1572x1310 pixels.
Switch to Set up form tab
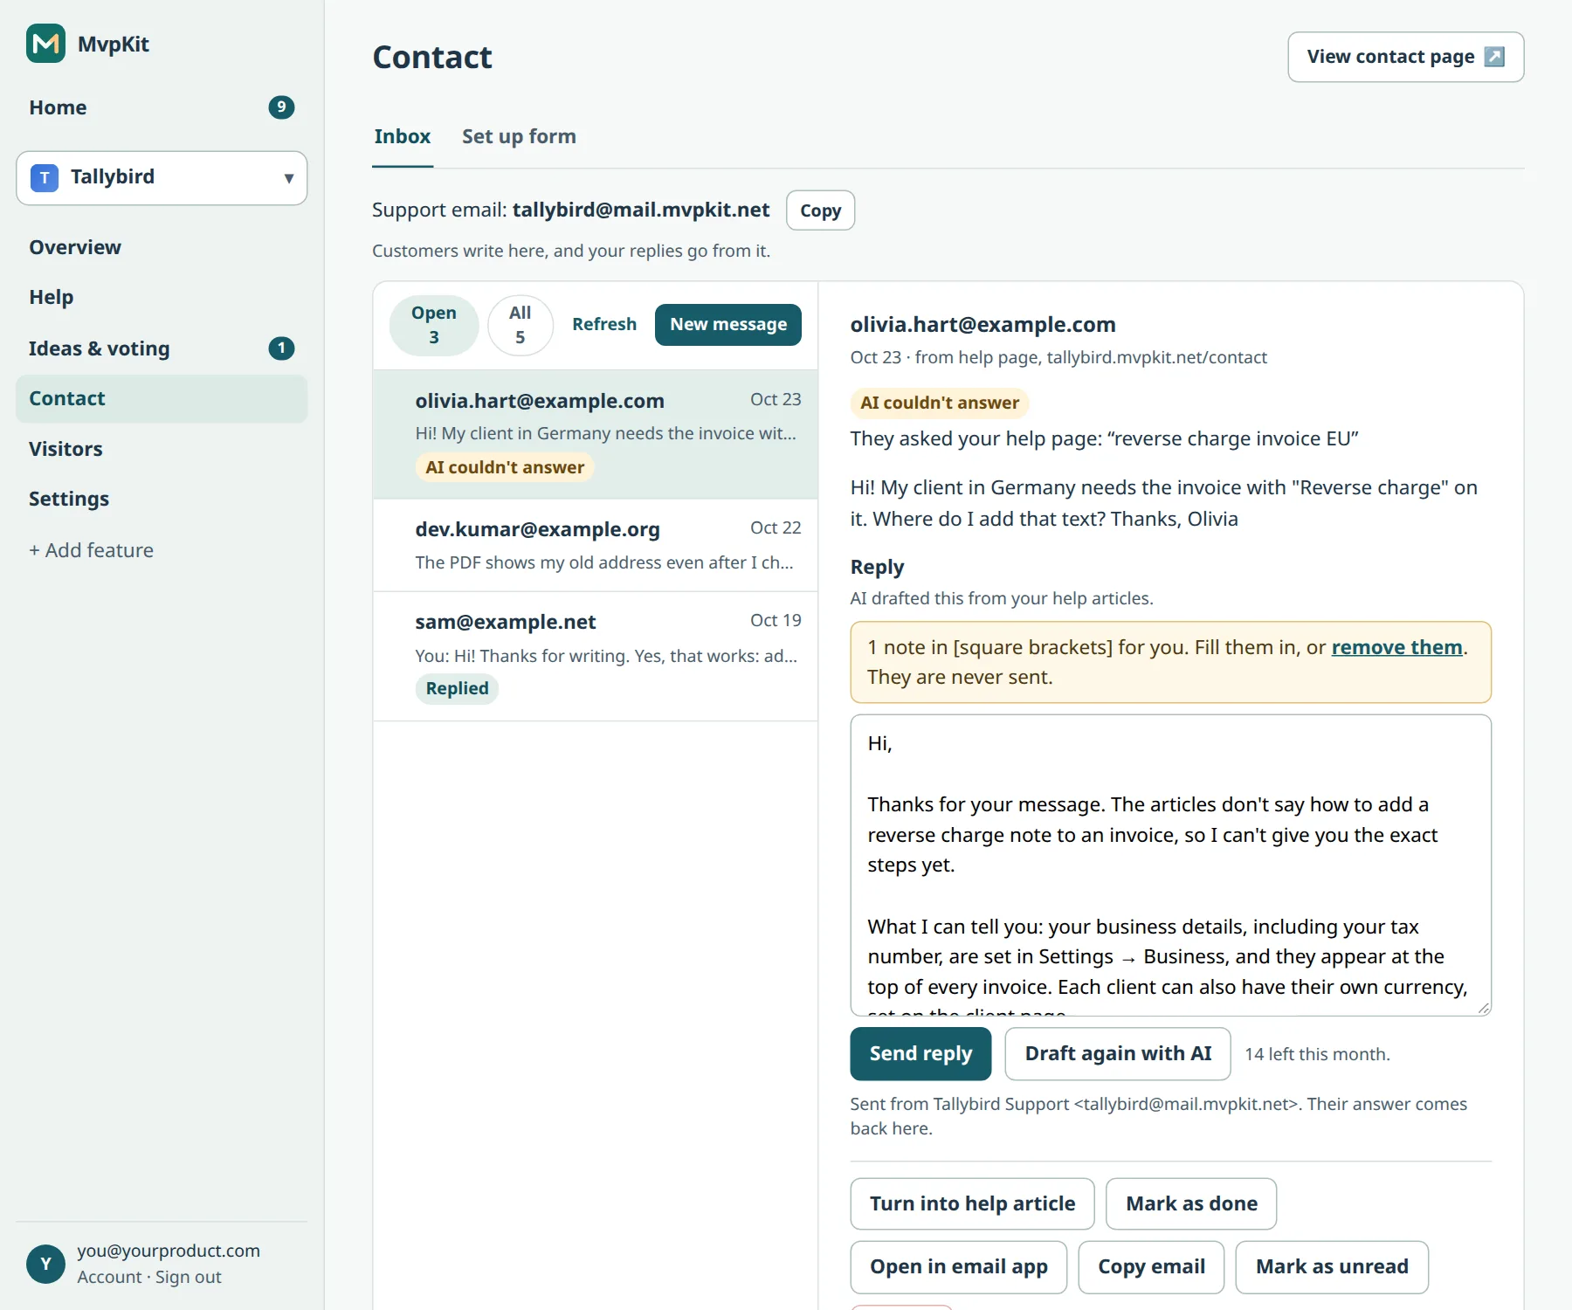point(519,137)
